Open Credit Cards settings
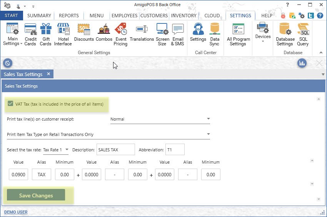327x217 pixels. (x=30, y=35)
